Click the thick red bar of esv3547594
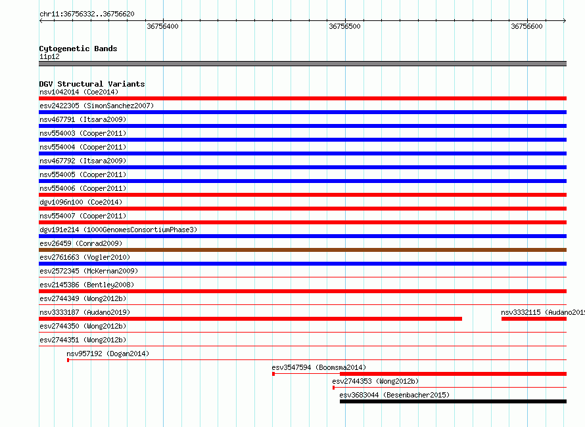This screenshot has height=427, width=585. coord(453,374)
